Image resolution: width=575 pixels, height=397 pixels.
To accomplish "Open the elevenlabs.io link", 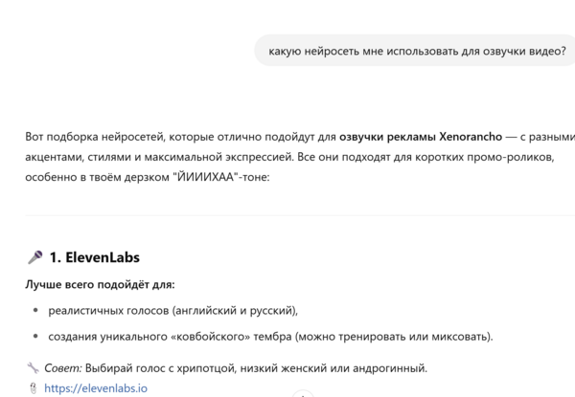I will 96,388.
